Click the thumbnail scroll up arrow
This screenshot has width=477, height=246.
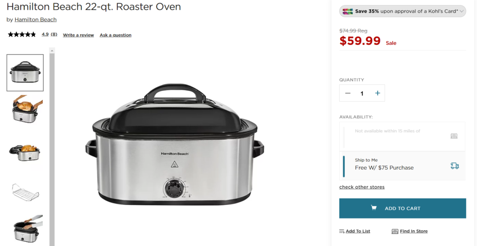52,50
